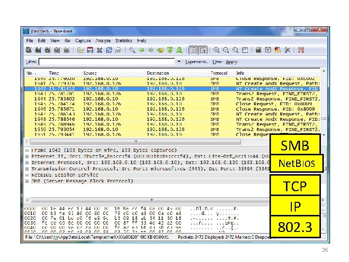Jump to the last packet

pos(179,50)
